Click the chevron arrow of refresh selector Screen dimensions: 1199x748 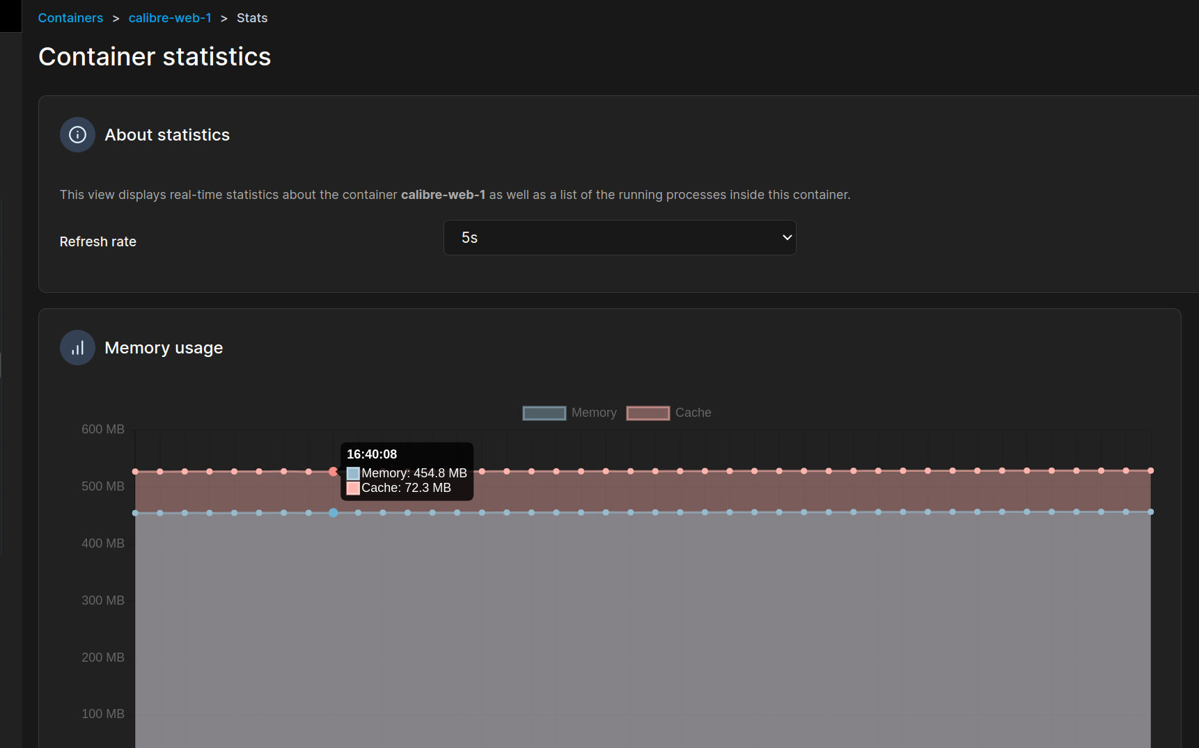787,238
